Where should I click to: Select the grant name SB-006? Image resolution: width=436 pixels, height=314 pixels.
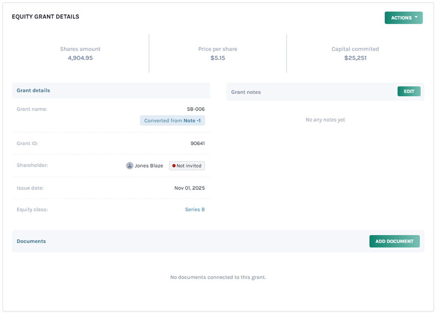pos(195,109)
